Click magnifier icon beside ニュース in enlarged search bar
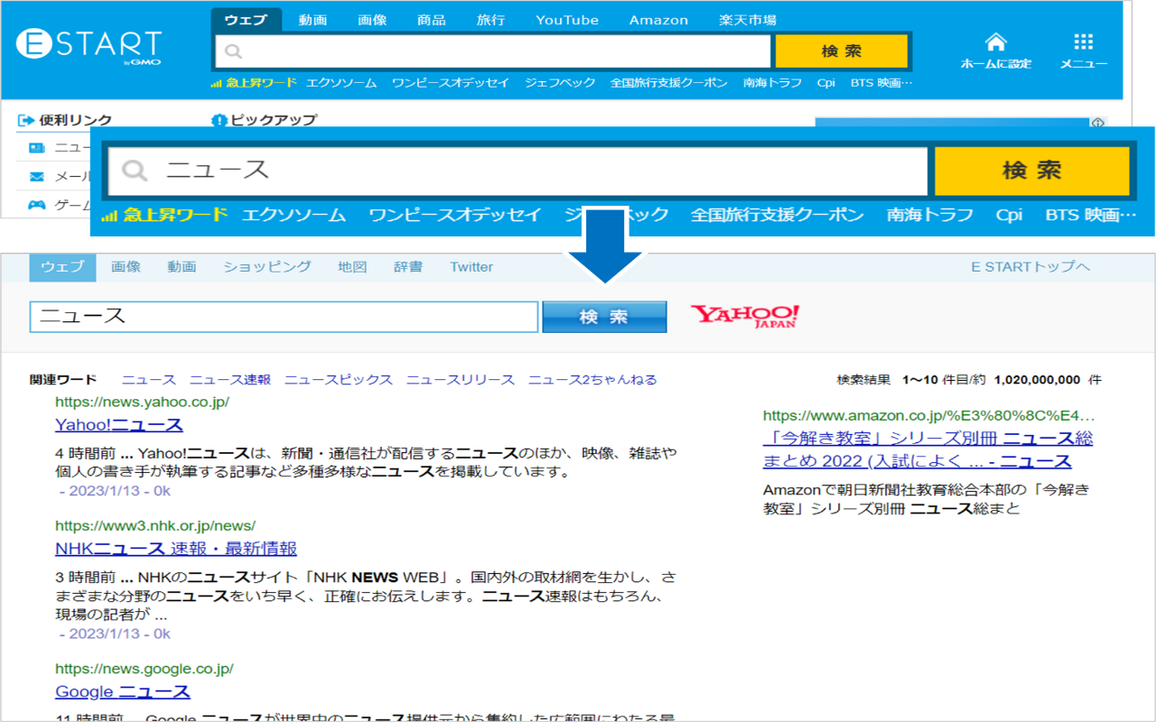 135,171
